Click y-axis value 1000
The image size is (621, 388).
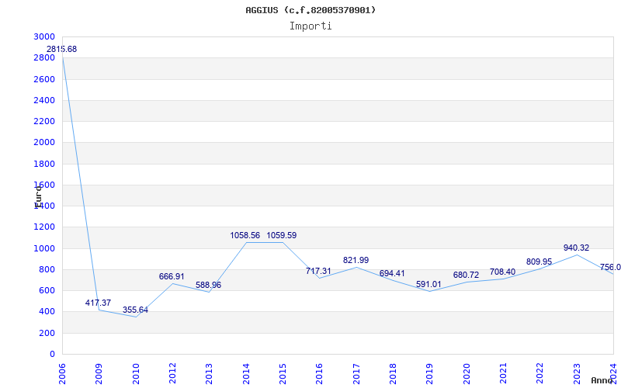[x=44, y=248]
